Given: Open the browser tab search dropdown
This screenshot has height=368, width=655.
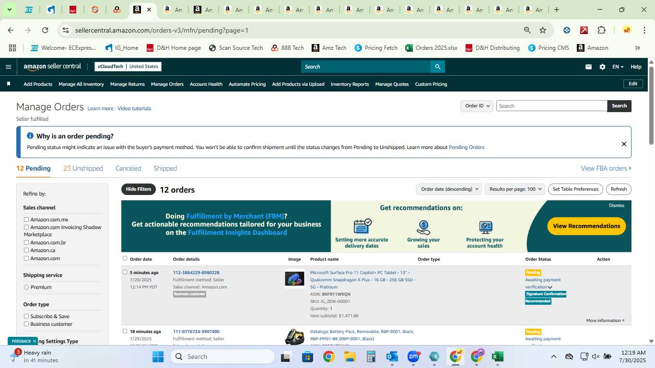Looking at the screenshot, I should [x=9, y=10].
